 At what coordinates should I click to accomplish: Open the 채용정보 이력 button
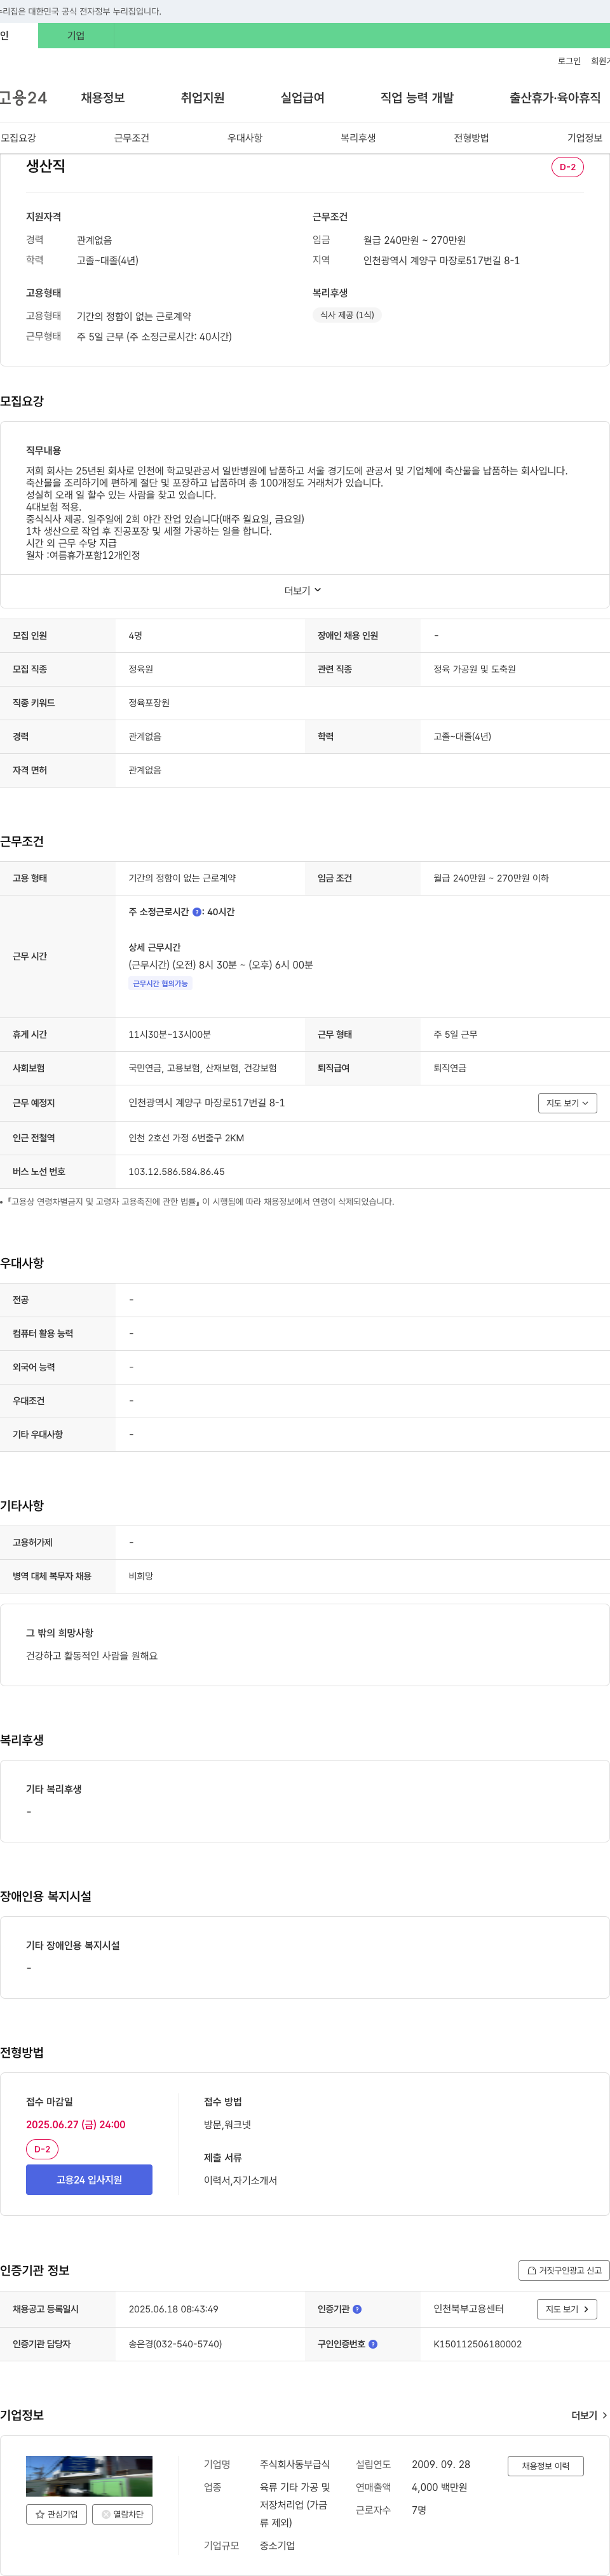click(x=545, y=2466)
